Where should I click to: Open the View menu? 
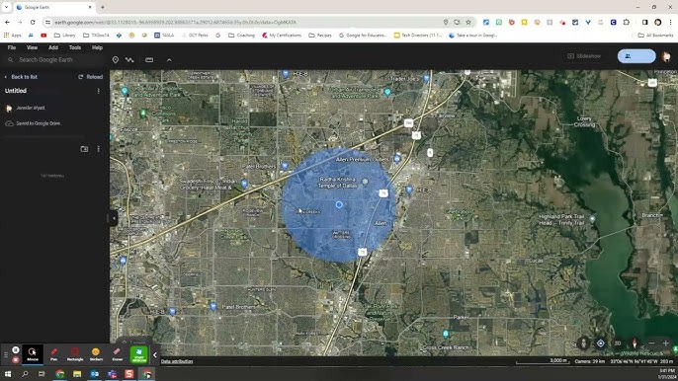pyautogui.click(x=32, y=47)
